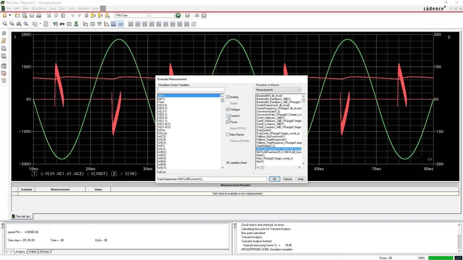This screenshot has height=260, width=463.
Task: Open the Tools menu
Action: (72, 8)
